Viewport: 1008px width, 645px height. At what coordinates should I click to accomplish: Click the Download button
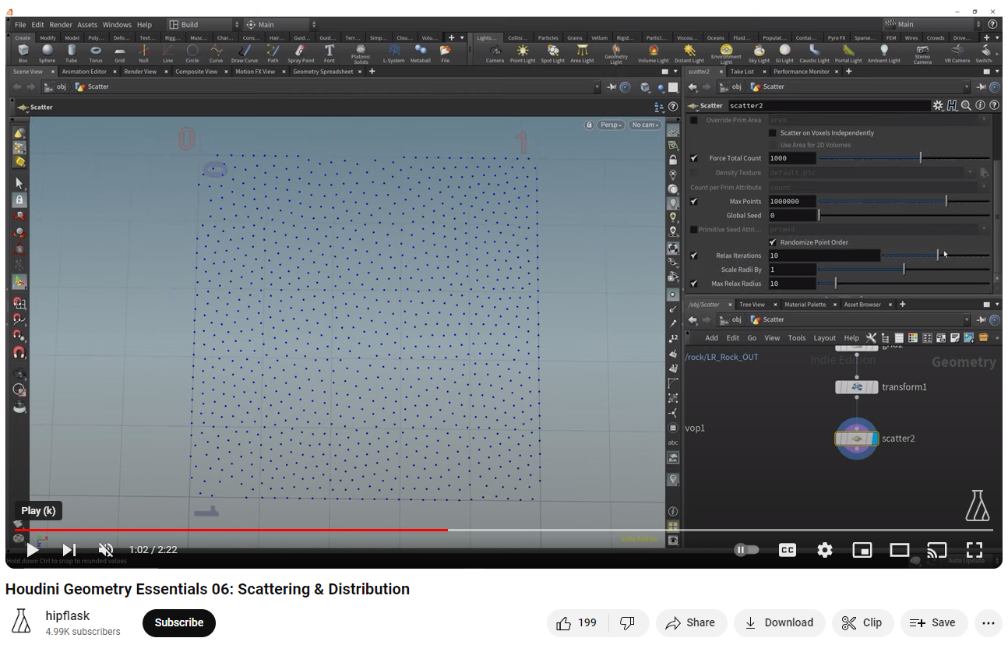(779, 622)
